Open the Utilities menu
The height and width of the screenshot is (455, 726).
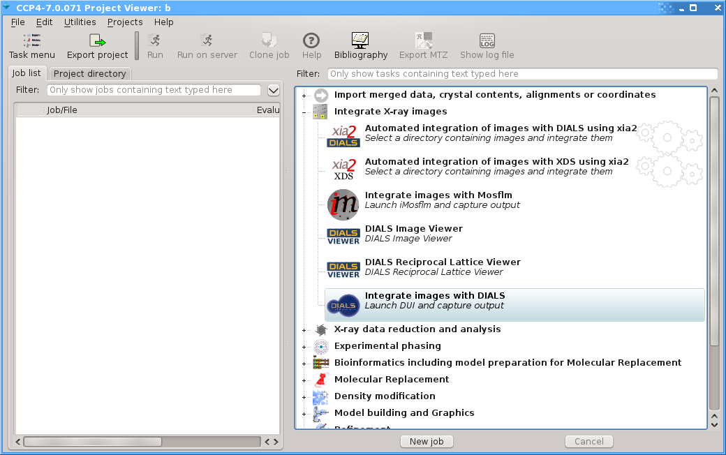[80, 22]
